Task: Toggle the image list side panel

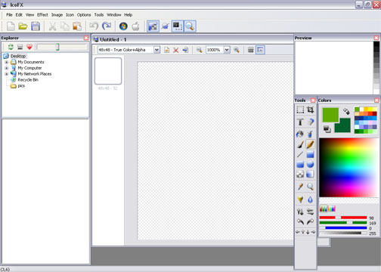Action: [x=260, y=50]
